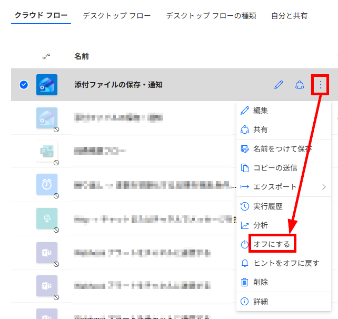Open the 添付ファイルの保存・通知 flow name link
This screenshot has width=338, height=319.
pyautogui.click(x=118, y=85)
